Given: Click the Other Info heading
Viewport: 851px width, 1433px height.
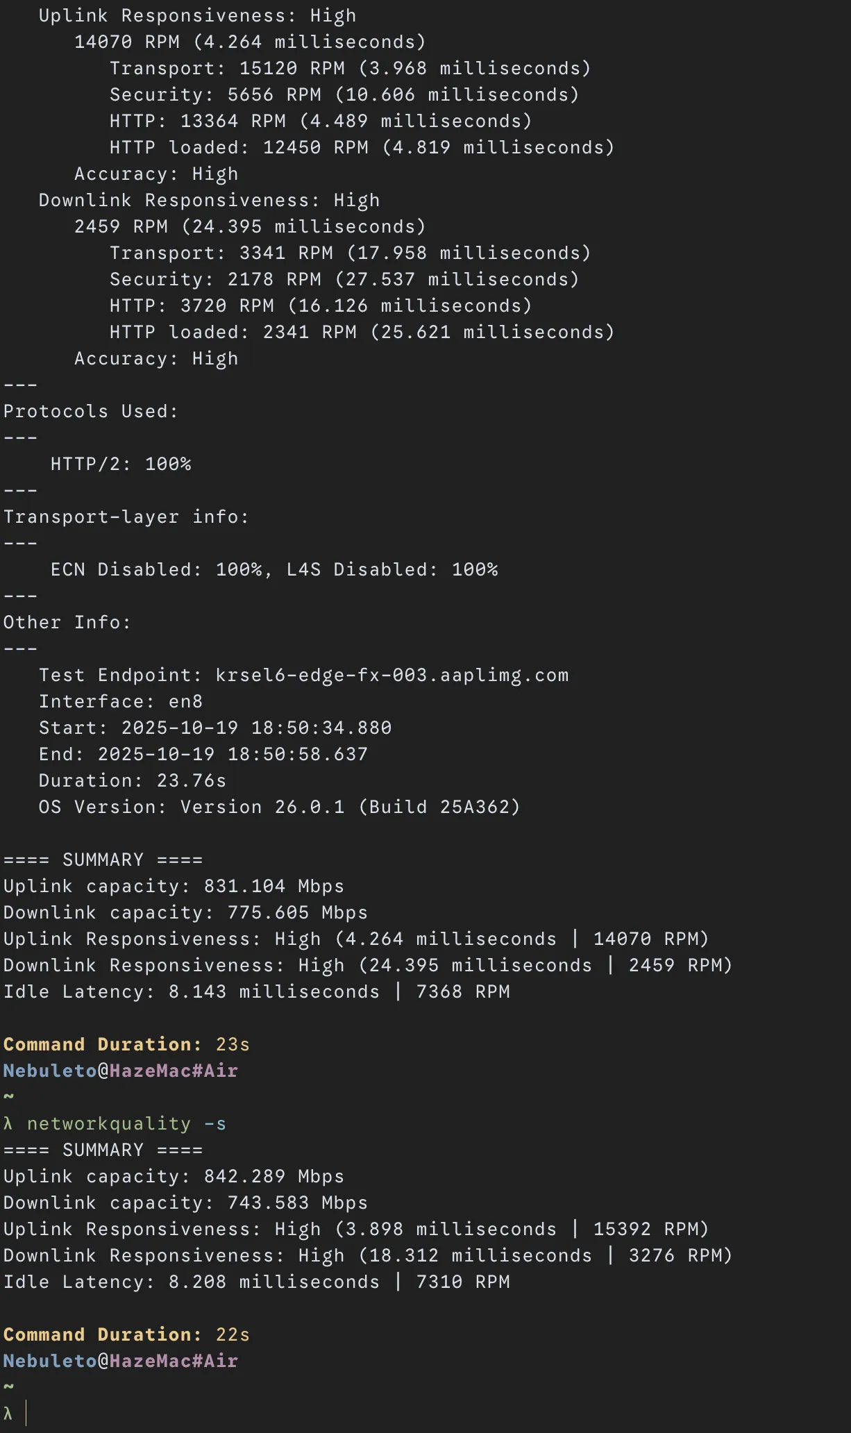Looking at the screenshot, I should (67, 623).
